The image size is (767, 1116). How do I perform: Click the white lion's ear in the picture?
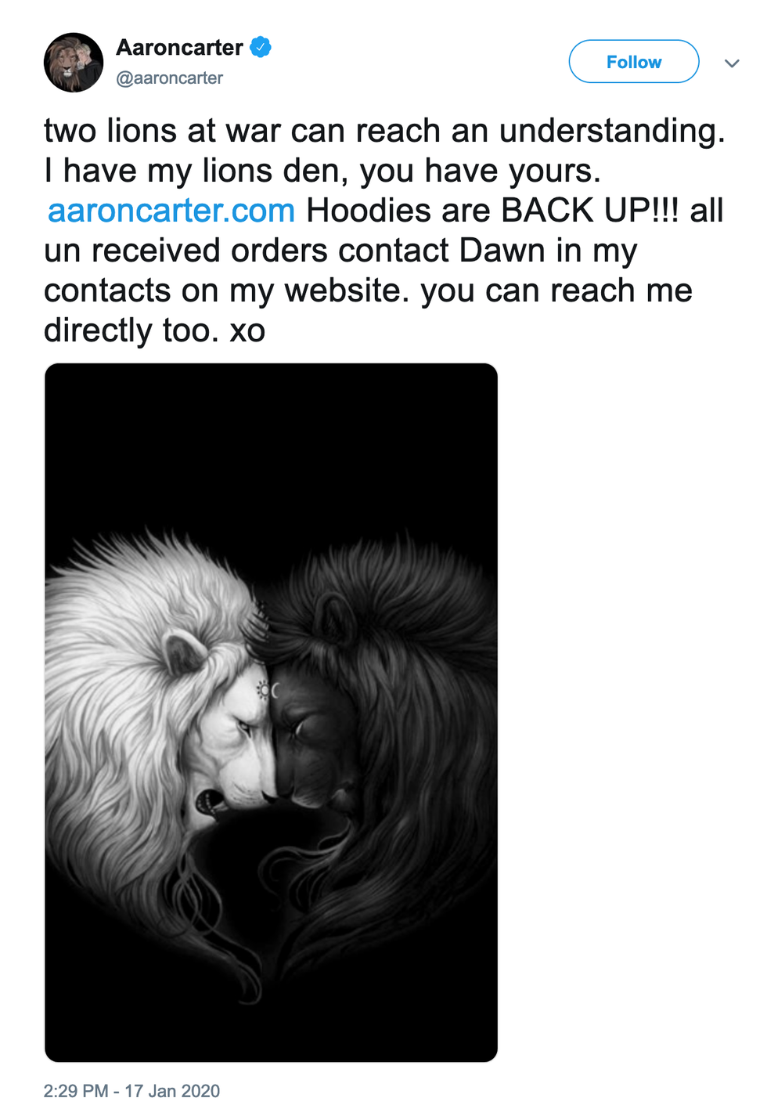(184, 653)
